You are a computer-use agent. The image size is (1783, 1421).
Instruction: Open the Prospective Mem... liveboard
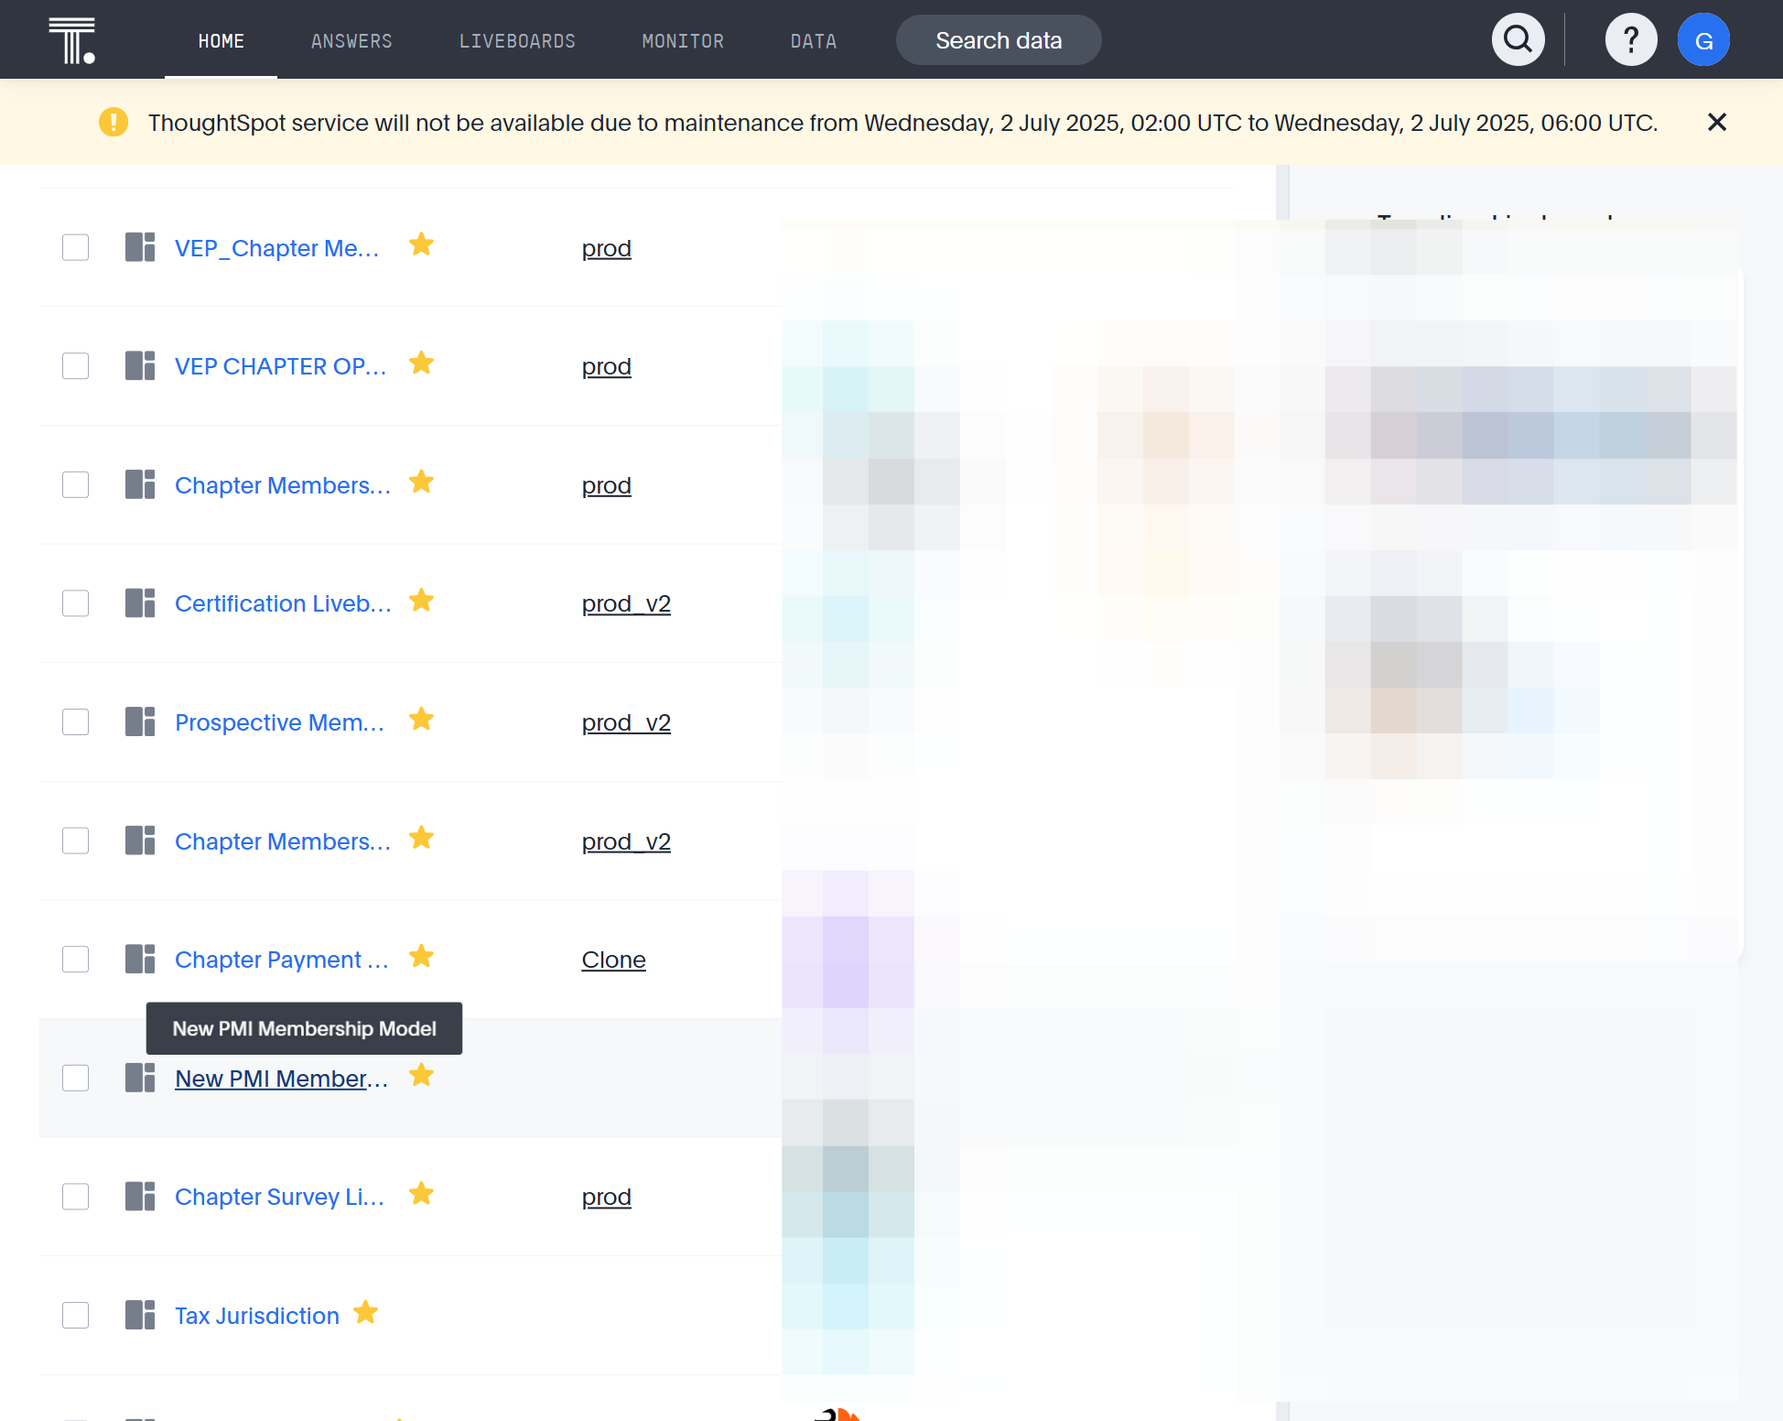[280, 722]
